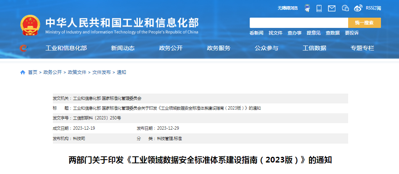Click the bold notice headline 两部门关于印发
Image resolution: width=399 pixels, height=174 pixels.
[201, 160]
